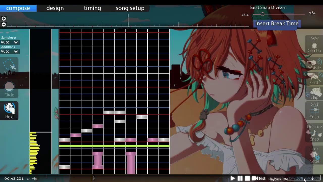Play the song
This screenshot has height=182, width=323.
click(x=232, y=178)
